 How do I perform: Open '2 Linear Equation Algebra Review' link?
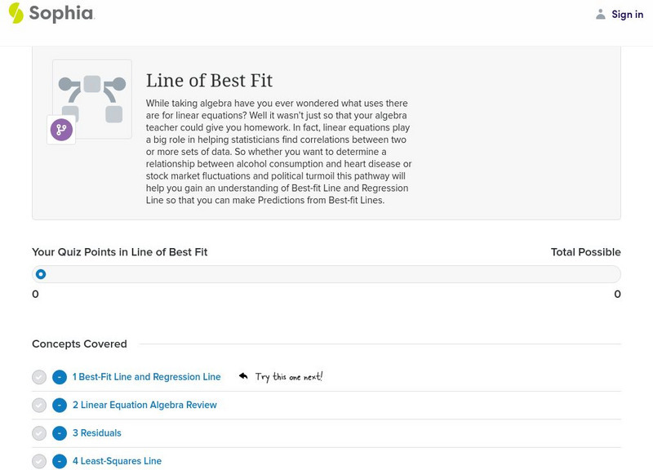click(144, 406)
